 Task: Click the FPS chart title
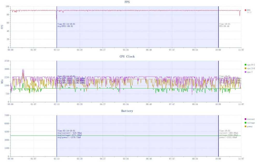tap(127, 2)
